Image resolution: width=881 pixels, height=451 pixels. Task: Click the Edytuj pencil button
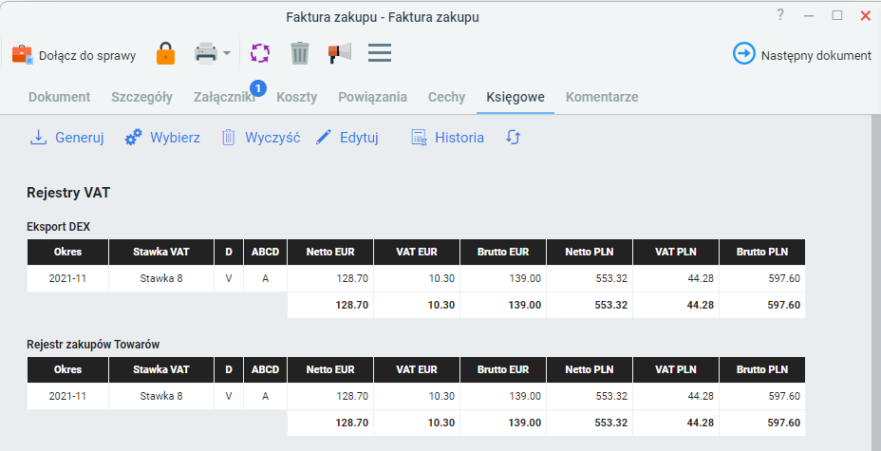pos(347,138)
